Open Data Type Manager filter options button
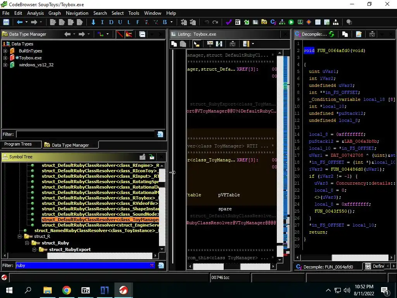 (160, 134)
